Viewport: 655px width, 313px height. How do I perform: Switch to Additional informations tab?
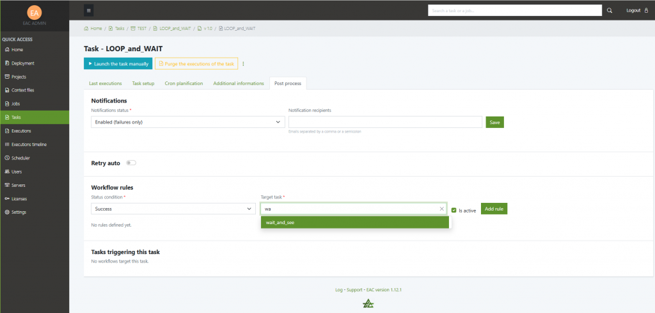[x=239, y=84]
